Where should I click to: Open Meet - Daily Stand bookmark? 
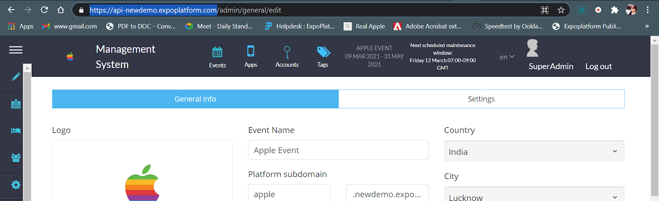219,26
